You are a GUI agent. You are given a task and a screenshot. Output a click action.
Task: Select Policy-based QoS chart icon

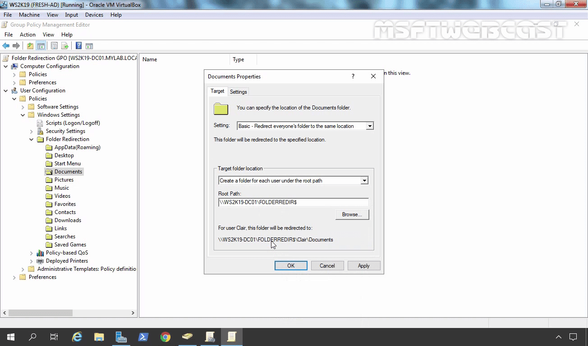[40, 253]
